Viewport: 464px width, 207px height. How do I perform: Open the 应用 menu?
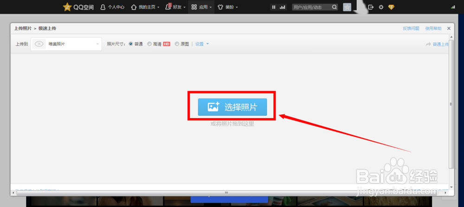pyautogui.click(x=201, y=7)
